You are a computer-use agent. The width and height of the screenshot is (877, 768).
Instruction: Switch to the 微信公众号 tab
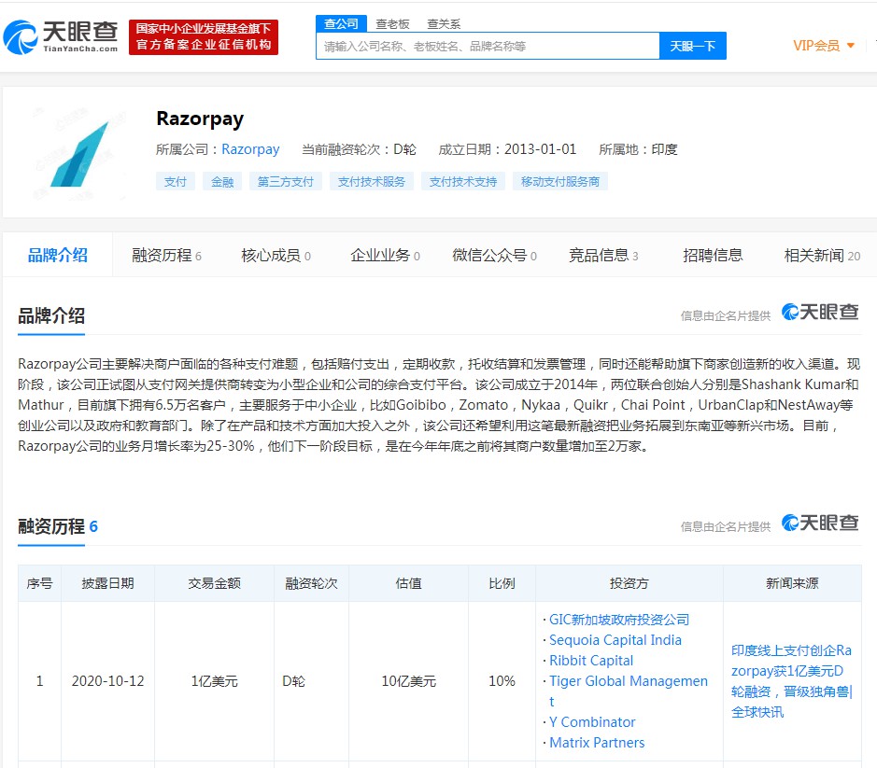(494, 256)
